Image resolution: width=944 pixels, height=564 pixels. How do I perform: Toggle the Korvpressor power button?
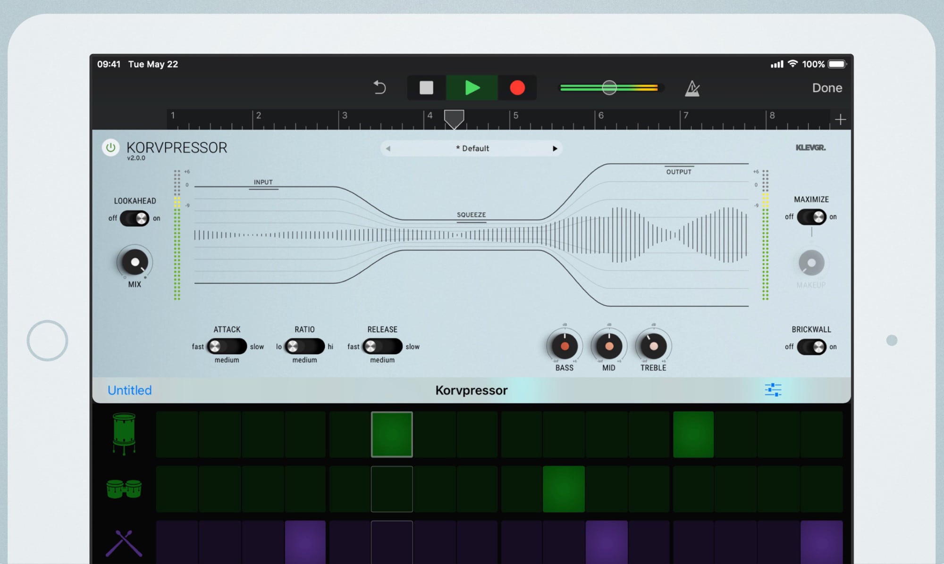click(x=110, y=148)
